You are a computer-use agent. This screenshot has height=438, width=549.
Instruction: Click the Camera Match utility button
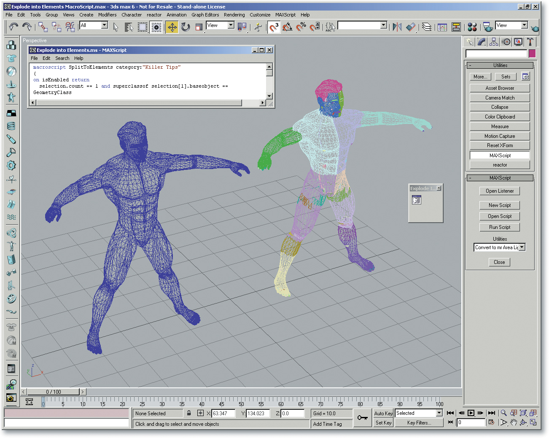coord(500,98)
